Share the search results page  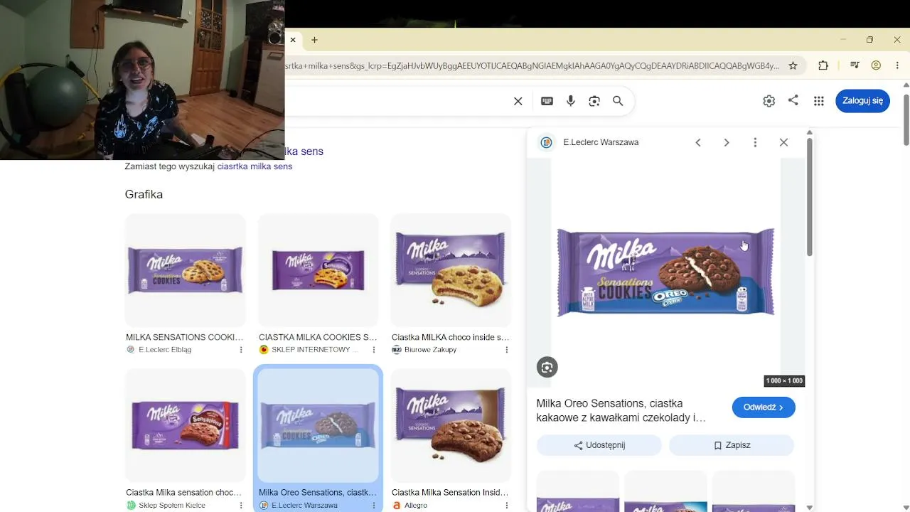point(793,100)
